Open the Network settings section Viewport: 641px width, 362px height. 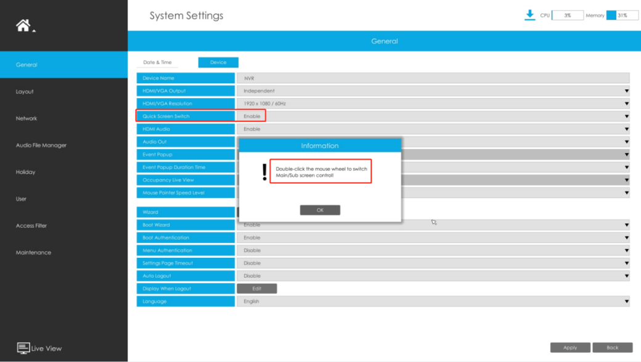click(27, 118)
